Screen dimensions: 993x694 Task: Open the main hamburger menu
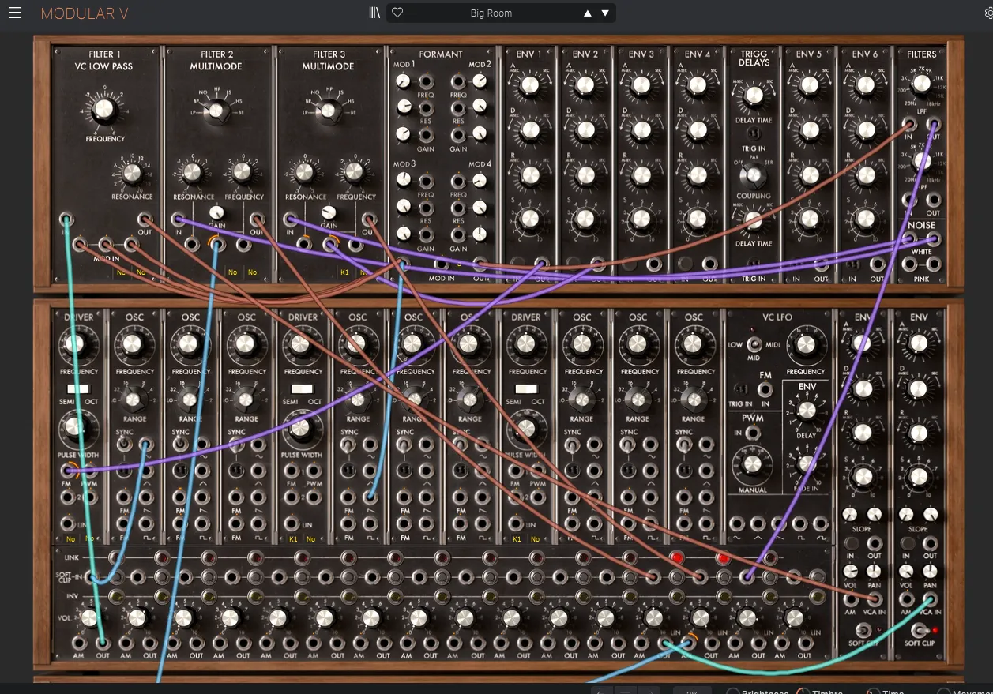click(15, 13)
